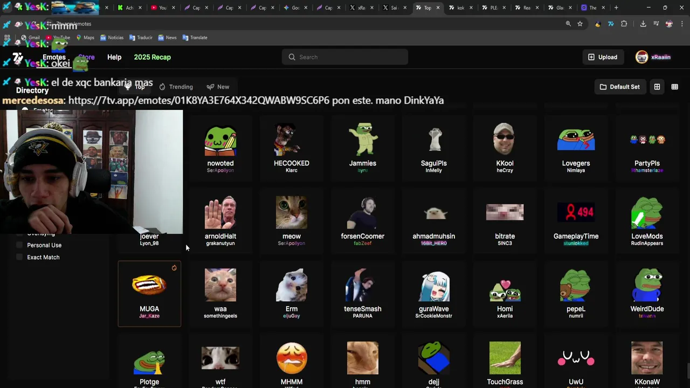This screenshot has width=690, height=388.
Task: Open the guraWave emote
Action: 434,294
